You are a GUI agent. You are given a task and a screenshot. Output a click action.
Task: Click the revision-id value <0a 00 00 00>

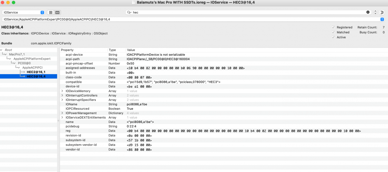(x=139, y=136)
